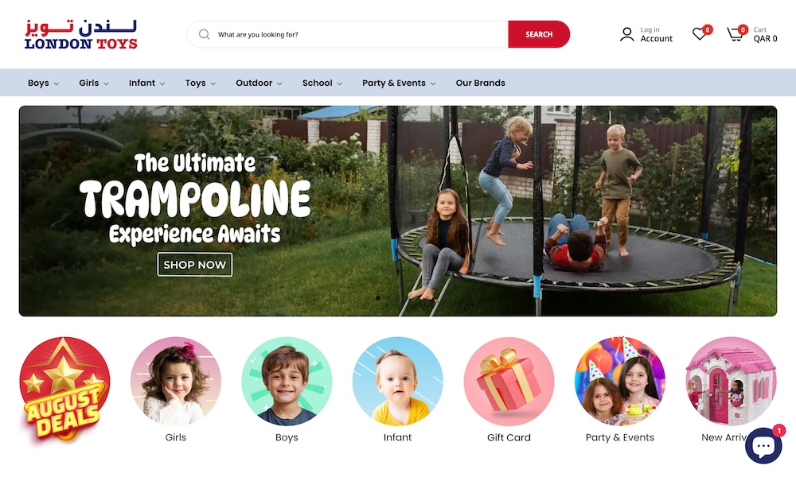Go to London Toys logo home
796x477 pixels.
[81, 34]
